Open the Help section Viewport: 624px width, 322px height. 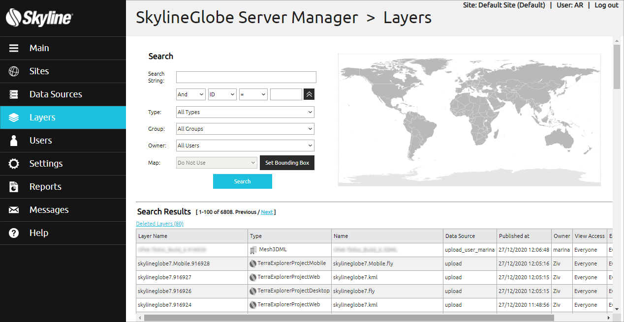tap(63, 233)
